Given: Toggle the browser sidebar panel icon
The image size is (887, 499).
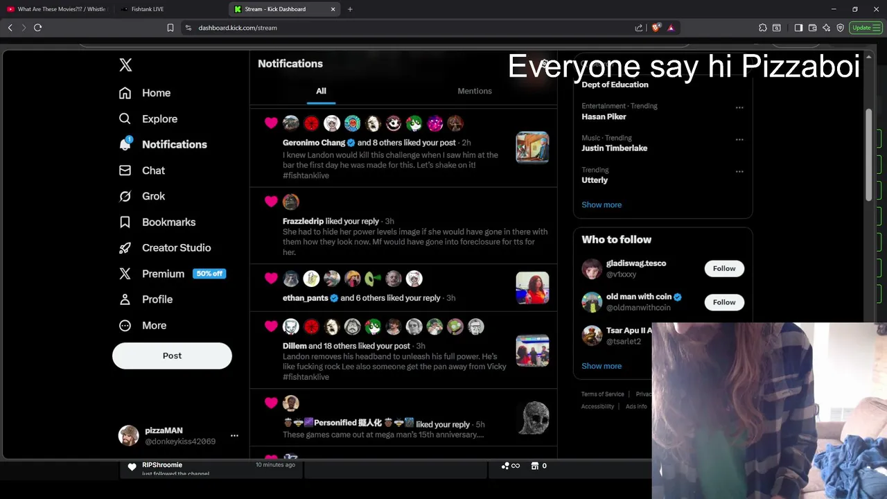Looking at the screenshot, I should click(798, 28).
